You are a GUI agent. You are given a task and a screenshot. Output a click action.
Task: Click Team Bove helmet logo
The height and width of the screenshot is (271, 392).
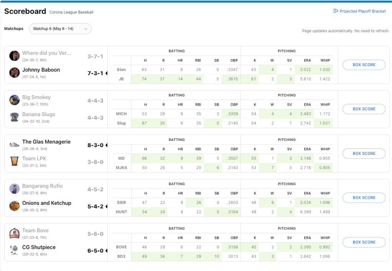(15, 233)
